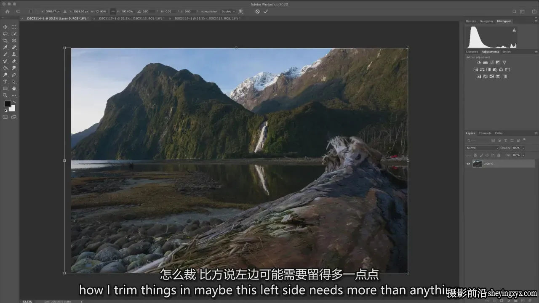Open the Normal blend mode dropdown
The width and height of the screenshot is (539, 303).
click(483, 148)
